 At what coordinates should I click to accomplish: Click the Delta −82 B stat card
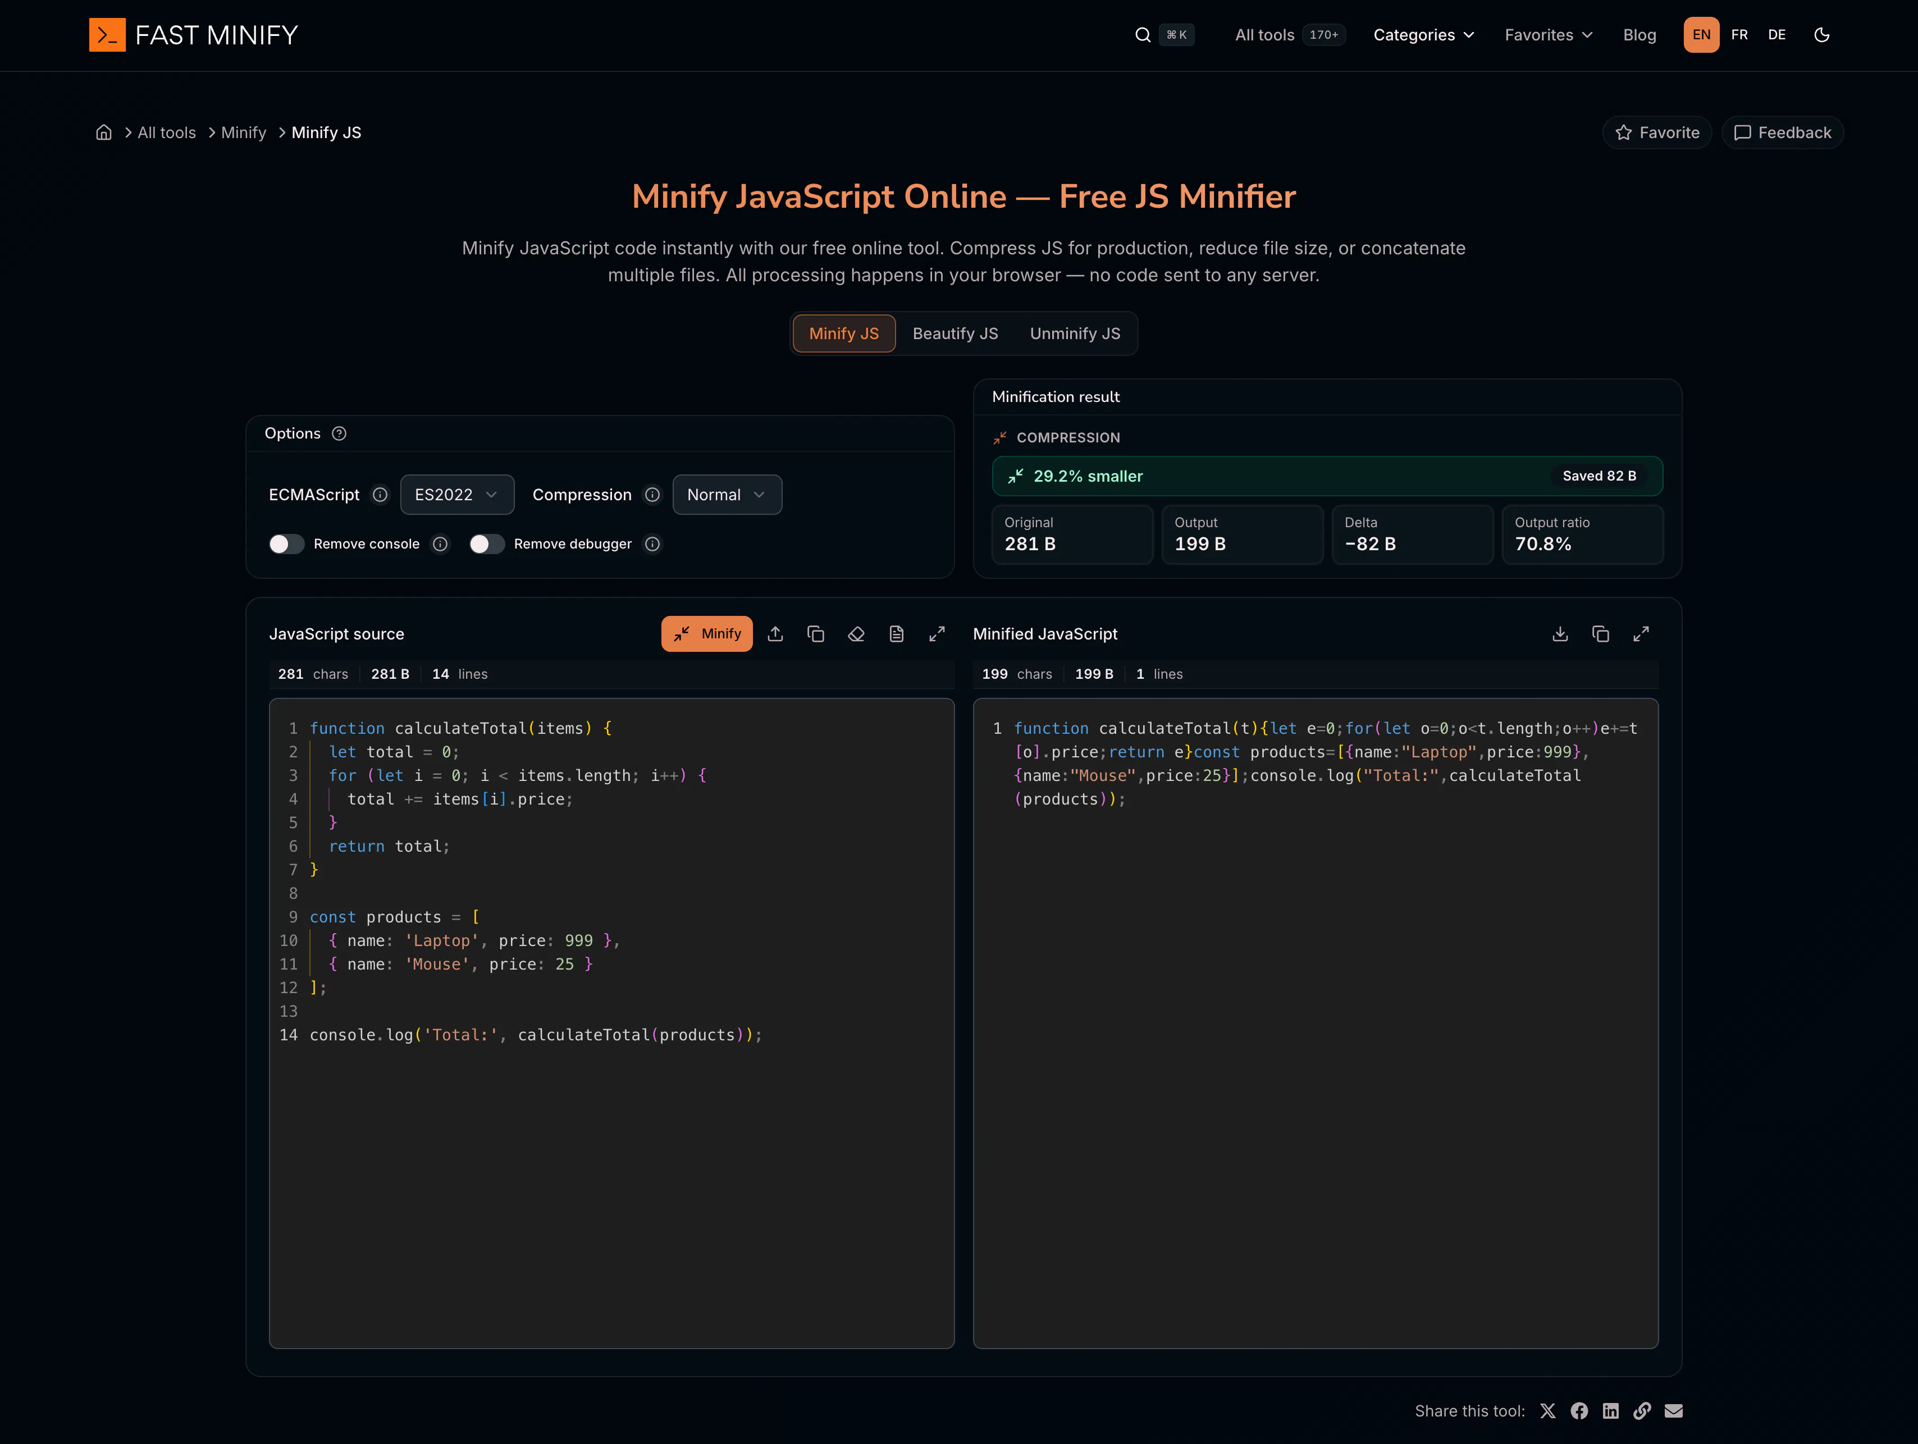pos(1413,534)
